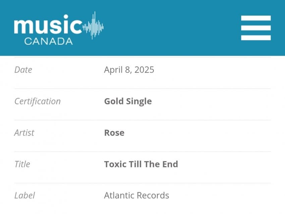This screenshot has height=214, width=285.
Task: Click the word Records in label row
Action: 153,196
